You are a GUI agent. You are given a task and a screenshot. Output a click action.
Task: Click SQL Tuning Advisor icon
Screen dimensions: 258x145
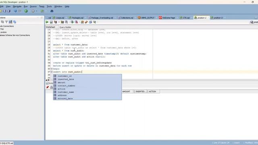66,22
